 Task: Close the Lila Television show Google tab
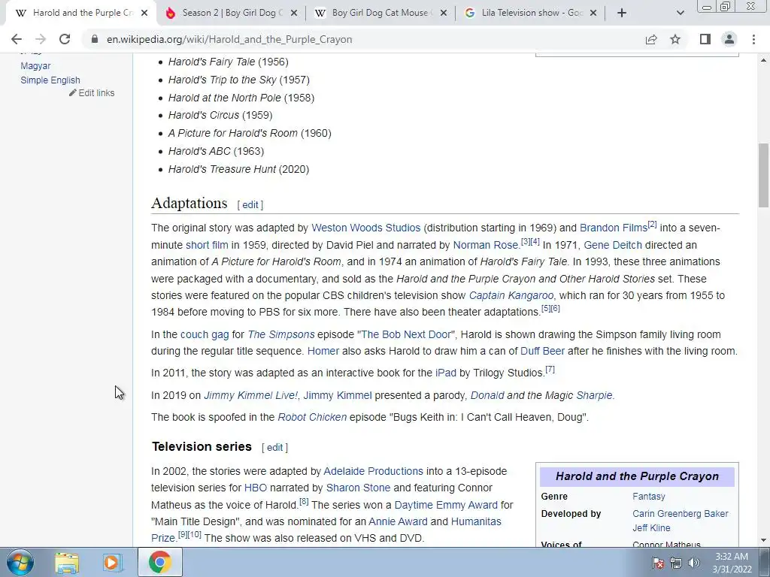(593, 14)
